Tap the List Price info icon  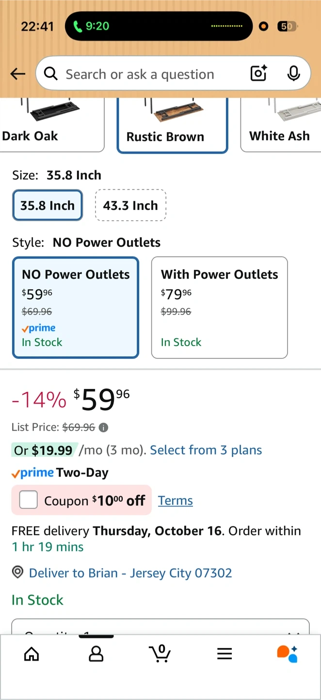coord(103,428)
